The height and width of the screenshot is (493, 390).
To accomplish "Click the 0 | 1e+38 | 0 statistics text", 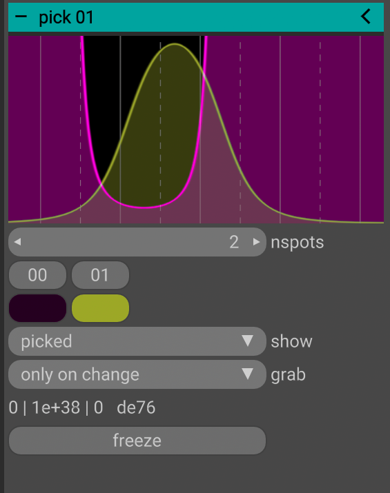I will click(56, 408).
